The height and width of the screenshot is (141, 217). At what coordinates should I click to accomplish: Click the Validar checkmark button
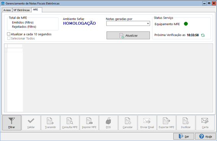31,123
